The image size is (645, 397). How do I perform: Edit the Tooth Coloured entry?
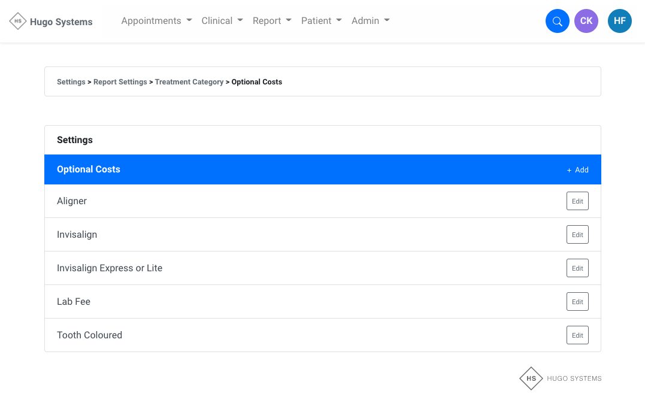577,335
